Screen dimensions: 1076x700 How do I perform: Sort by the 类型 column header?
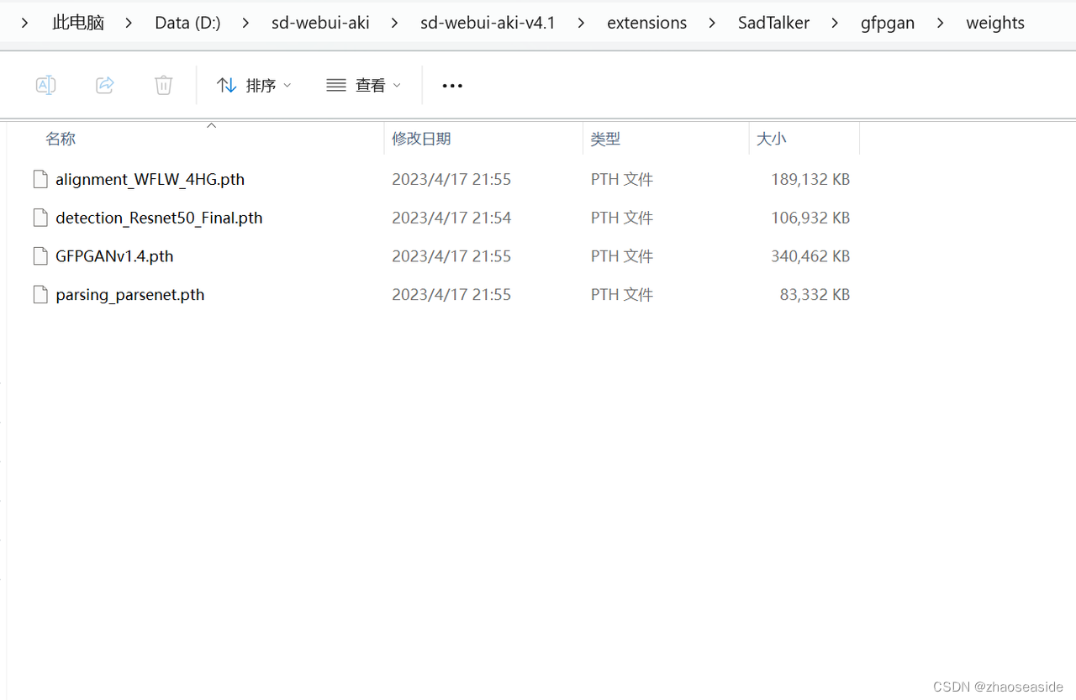[x=605, y=139]
